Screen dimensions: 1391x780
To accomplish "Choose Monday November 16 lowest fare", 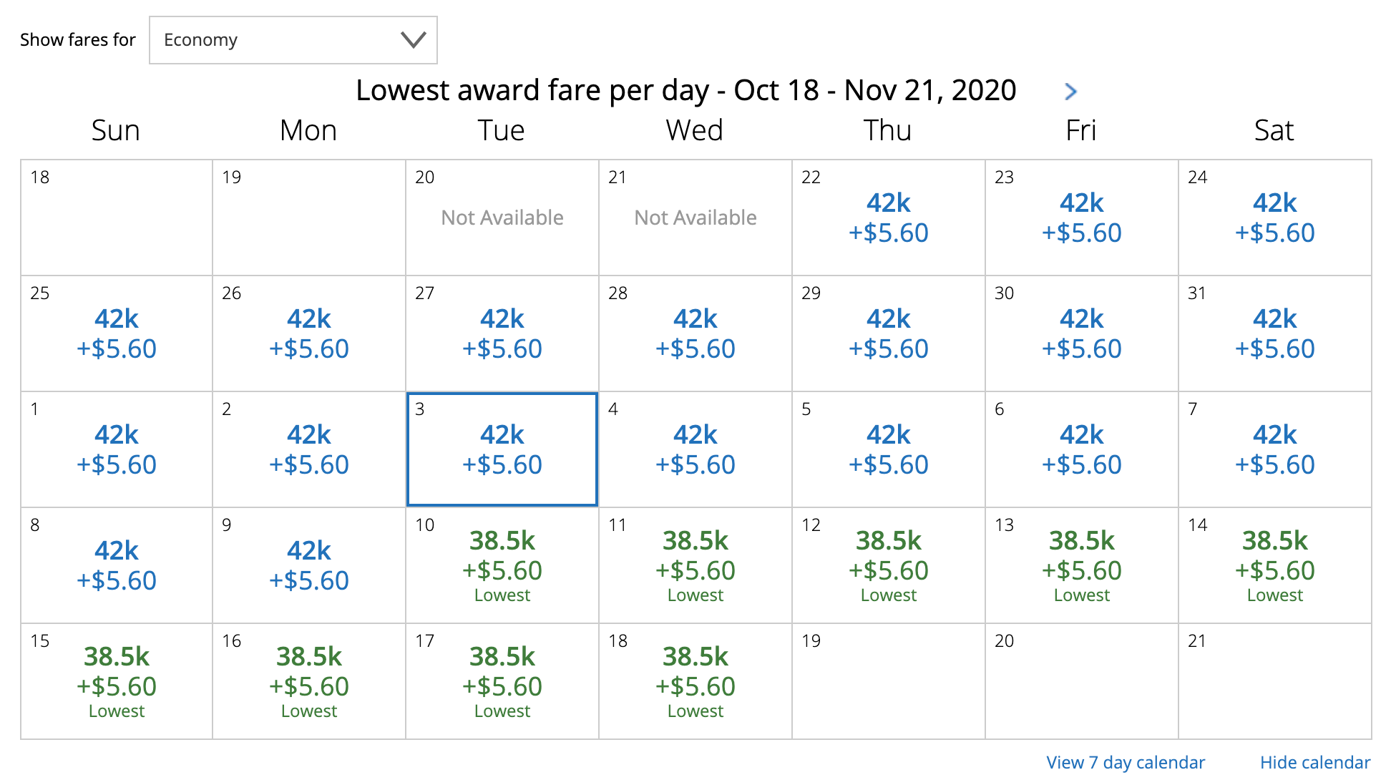I will (x=308, y=681).
